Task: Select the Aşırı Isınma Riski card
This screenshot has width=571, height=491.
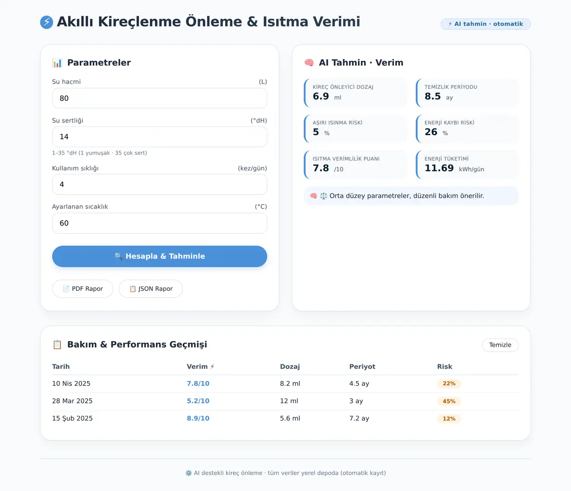Action: click(355, 128)
